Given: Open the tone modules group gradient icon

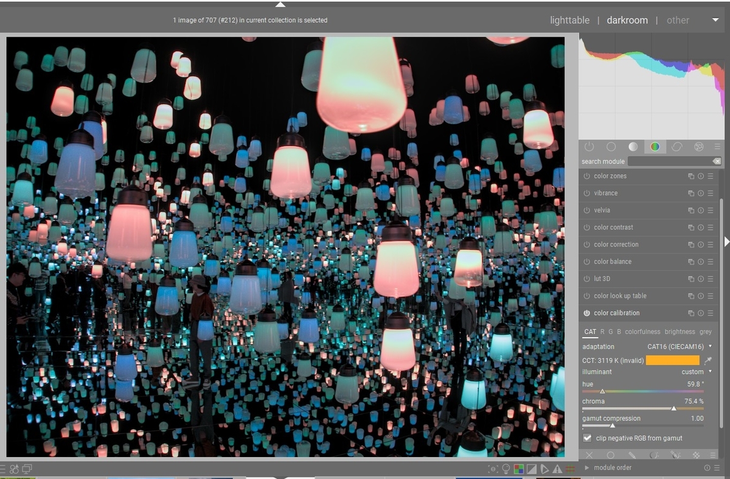Looking at the screenshot, I should tap(633, 147).
